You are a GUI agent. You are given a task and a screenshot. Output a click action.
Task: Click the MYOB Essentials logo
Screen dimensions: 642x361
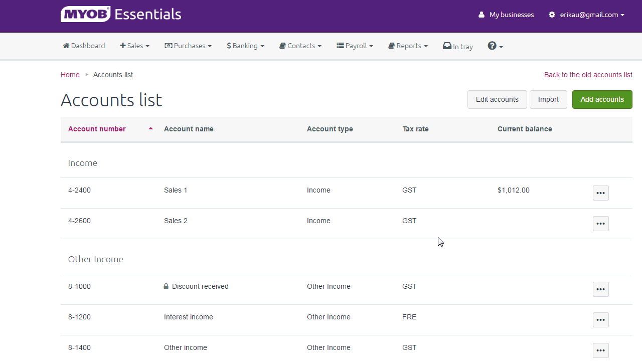121,14
